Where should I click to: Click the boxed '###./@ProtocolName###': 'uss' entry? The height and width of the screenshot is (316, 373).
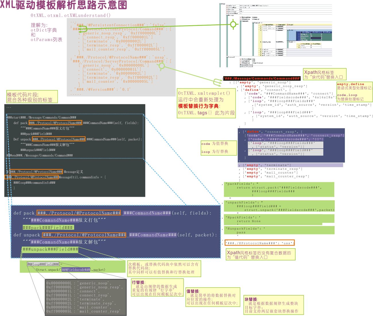(x=260, y=243)
